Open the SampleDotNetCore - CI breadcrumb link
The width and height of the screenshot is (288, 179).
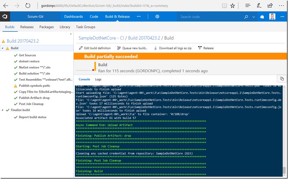tap(101, 38)
